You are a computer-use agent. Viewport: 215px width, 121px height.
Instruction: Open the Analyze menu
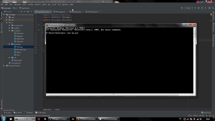(31, 4)
